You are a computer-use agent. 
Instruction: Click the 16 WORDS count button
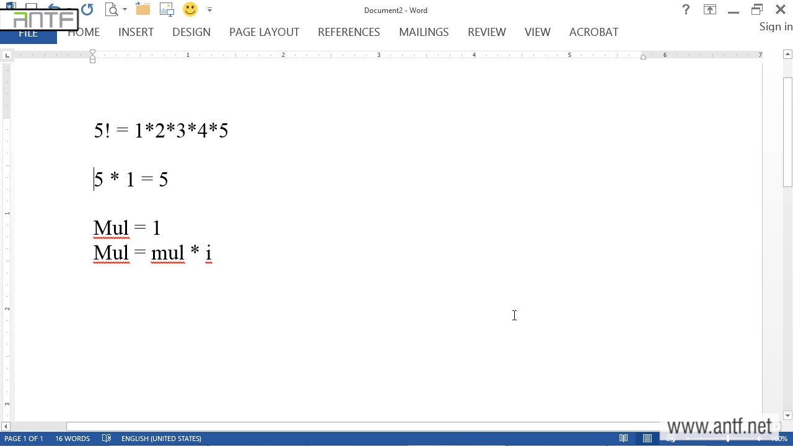[x=72, y=439]
